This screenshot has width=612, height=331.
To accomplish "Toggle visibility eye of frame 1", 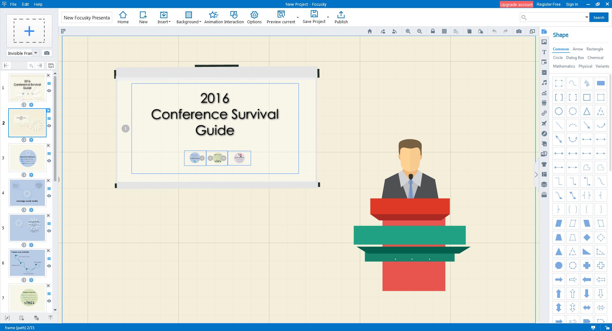I will pos(49,91).
